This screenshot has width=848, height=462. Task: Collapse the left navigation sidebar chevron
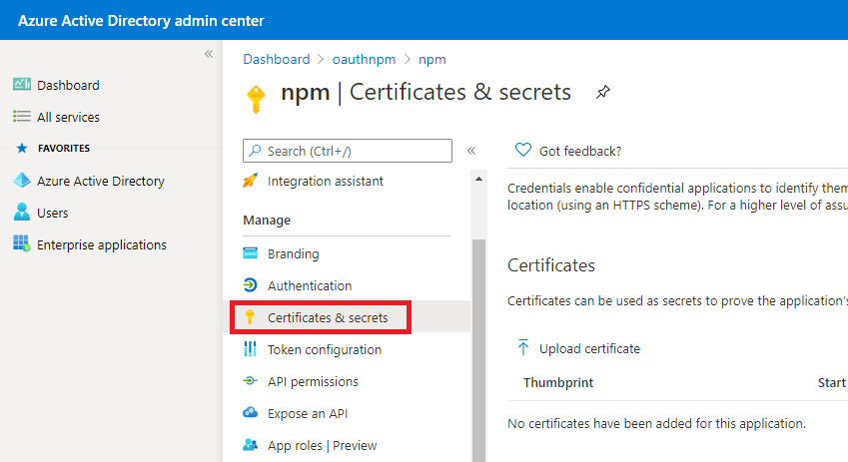coord(209,54)
